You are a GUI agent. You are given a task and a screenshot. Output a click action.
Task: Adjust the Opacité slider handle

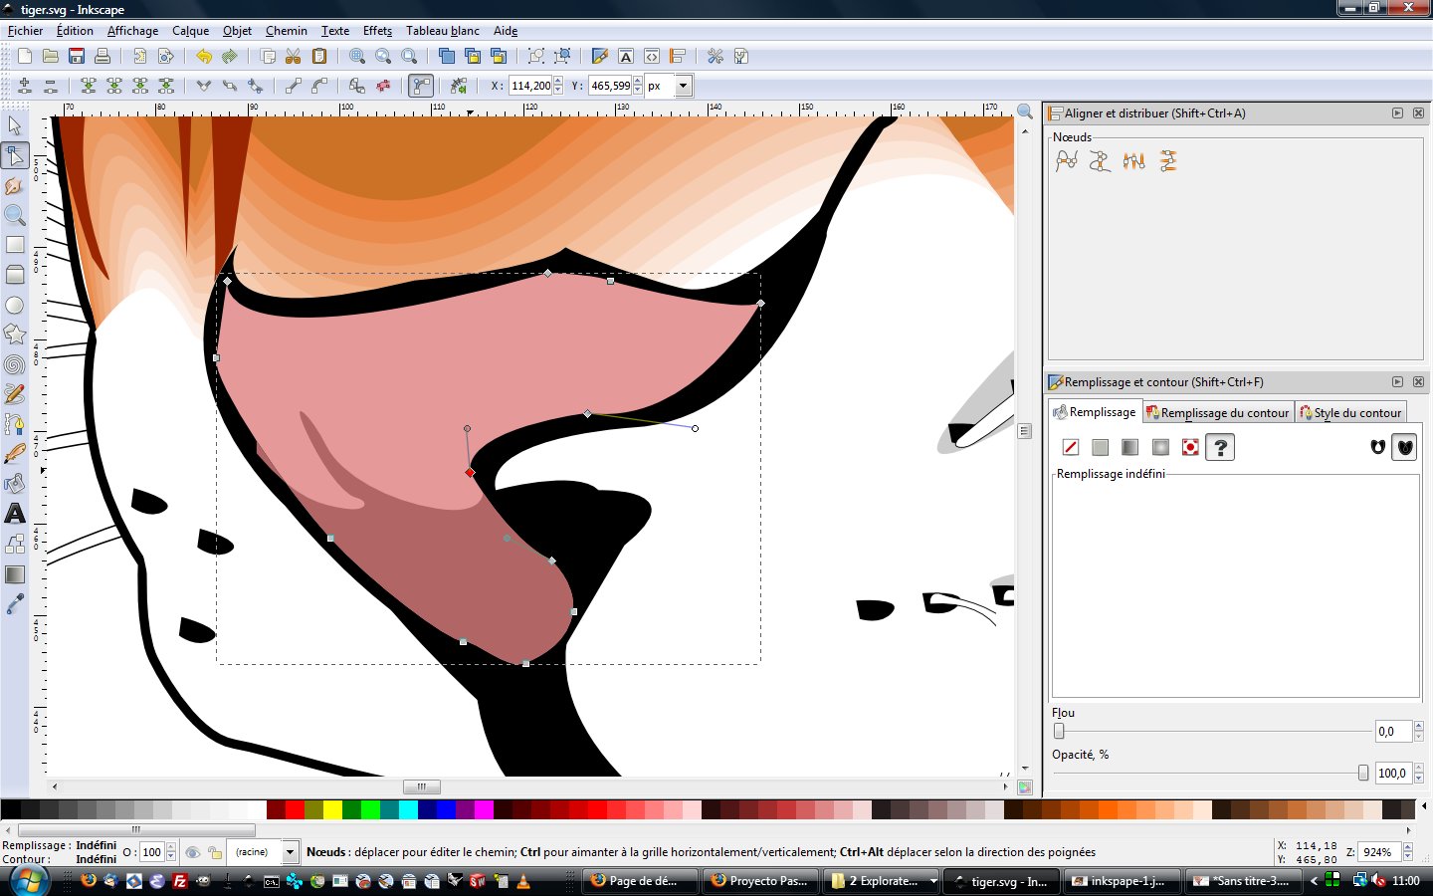(1362, 773)
